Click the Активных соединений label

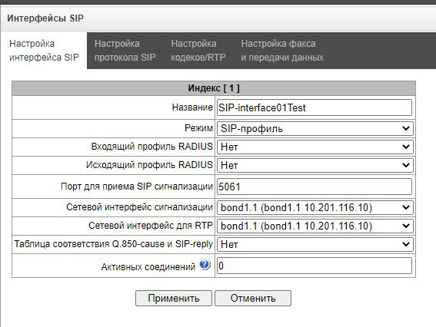pos(148,267)
